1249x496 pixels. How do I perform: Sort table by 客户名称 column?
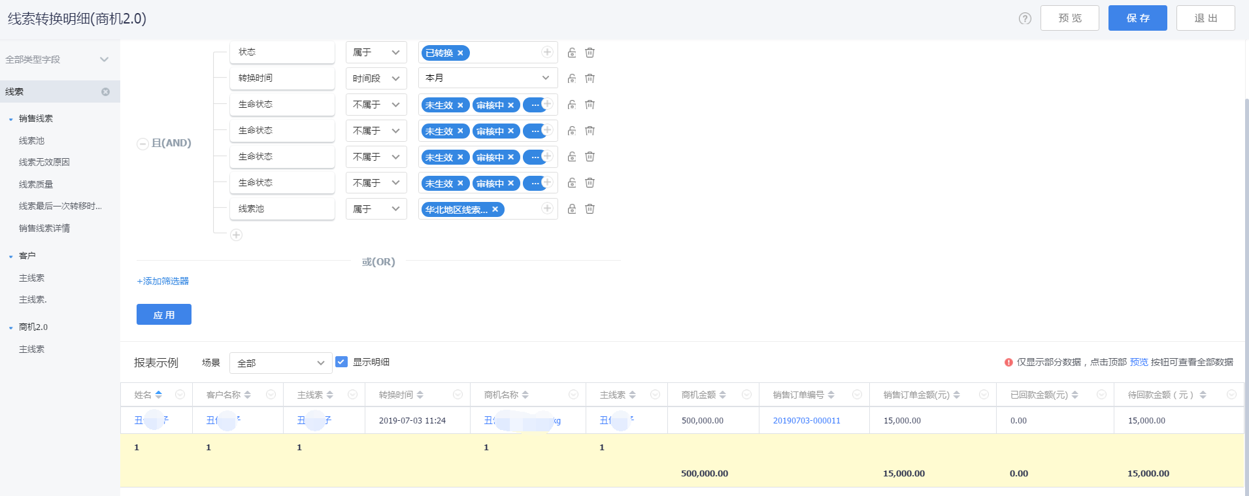[x=248, y=395]
